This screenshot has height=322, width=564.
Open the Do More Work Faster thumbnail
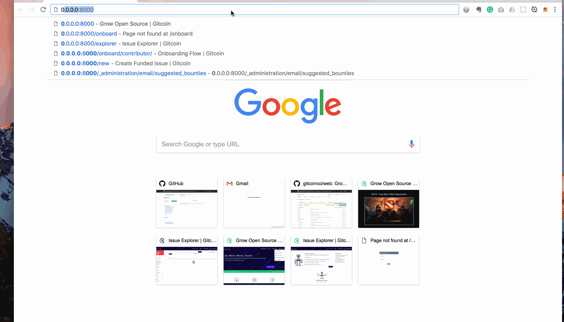[x=254, y=266]
